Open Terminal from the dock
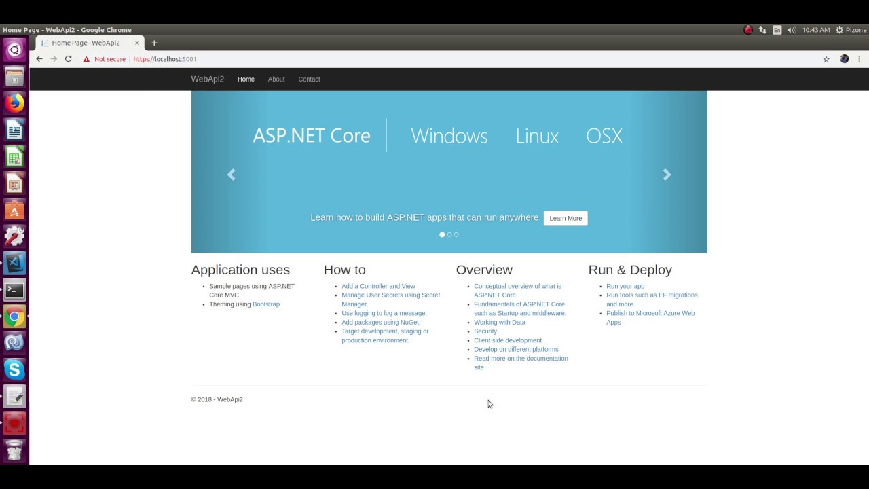 [14, 290]
